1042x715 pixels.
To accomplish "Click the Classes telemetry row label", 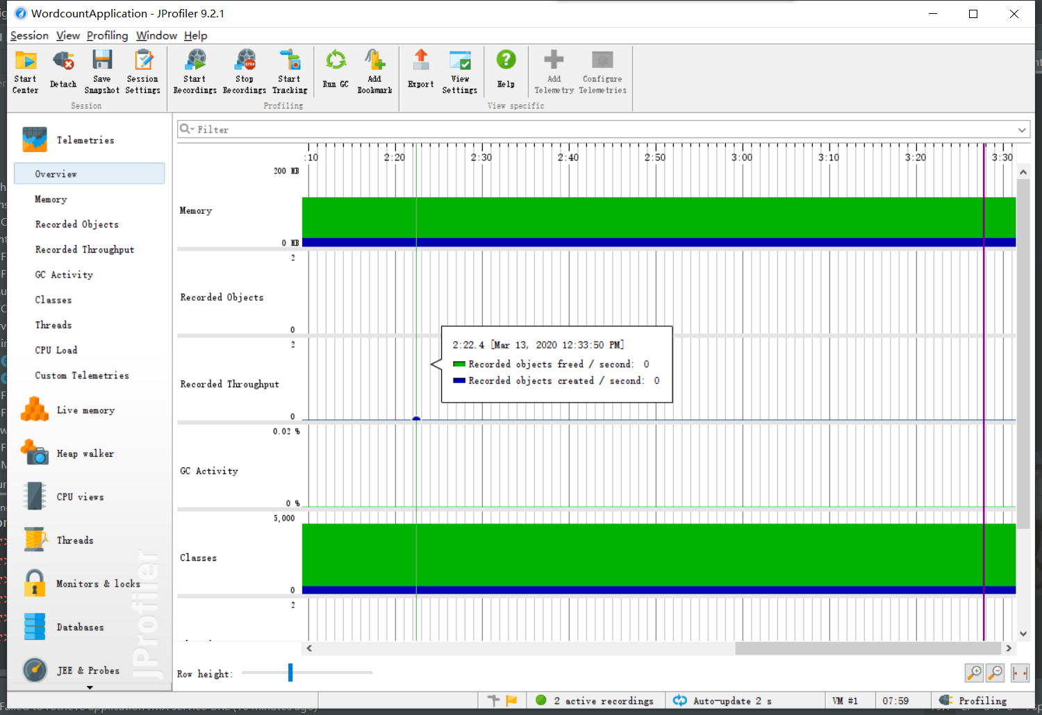I will coord(198,557).
